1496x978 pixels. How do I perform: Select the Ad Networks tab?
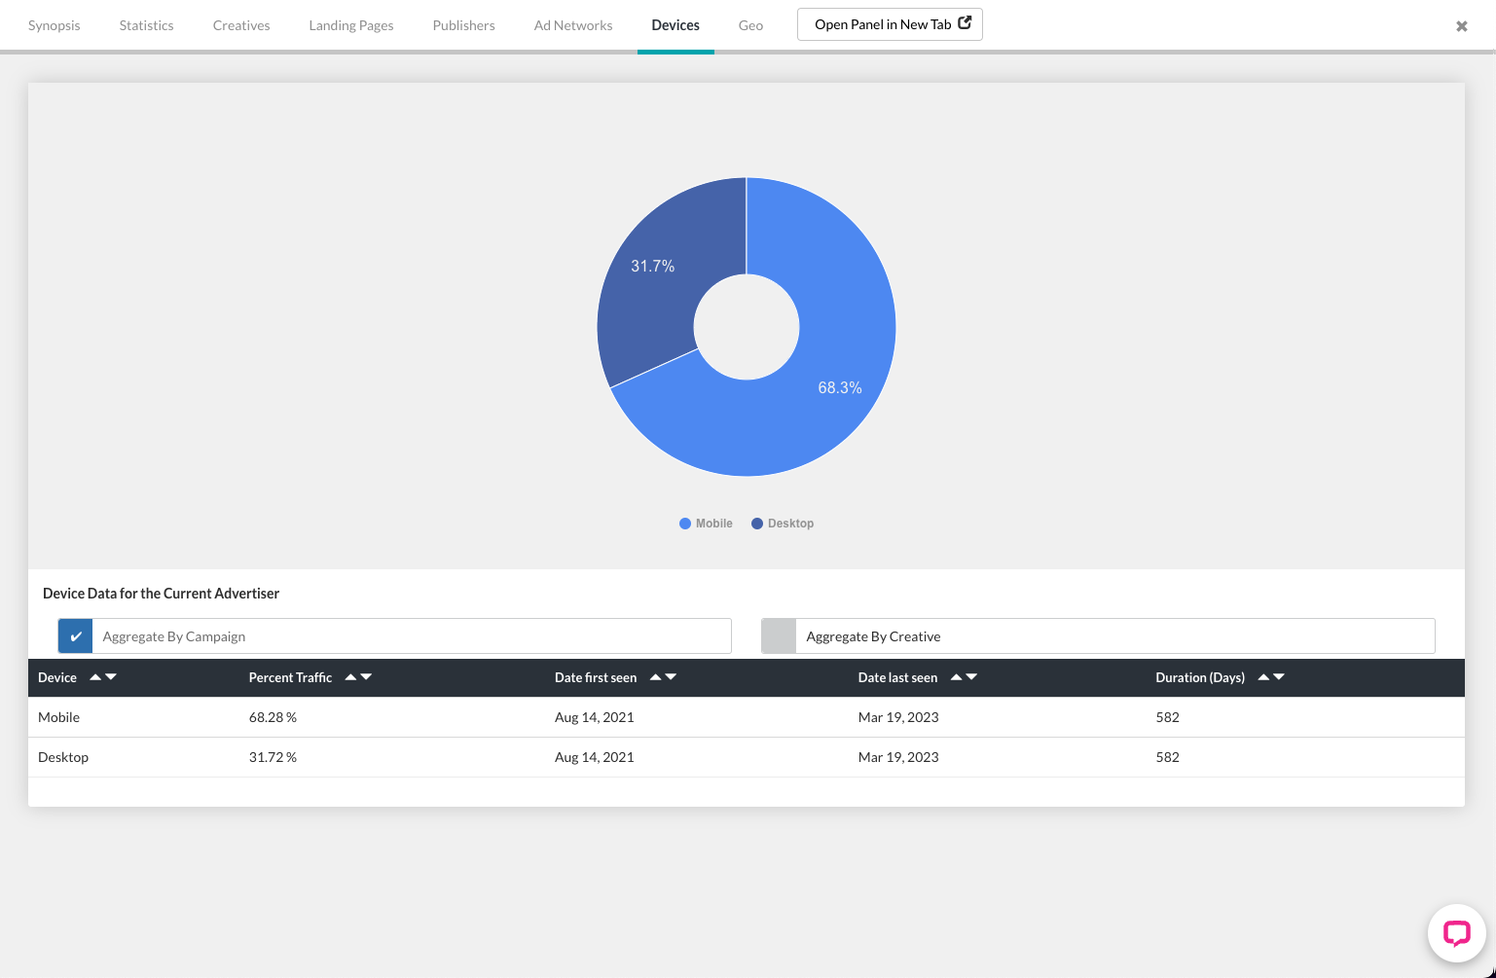pyautogui.click(x=573, y=25)
